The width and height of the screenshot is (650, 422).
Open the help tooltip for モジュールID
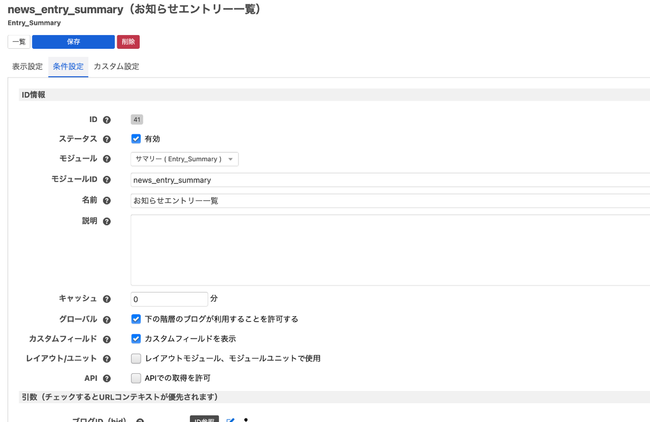coord(106,179)
